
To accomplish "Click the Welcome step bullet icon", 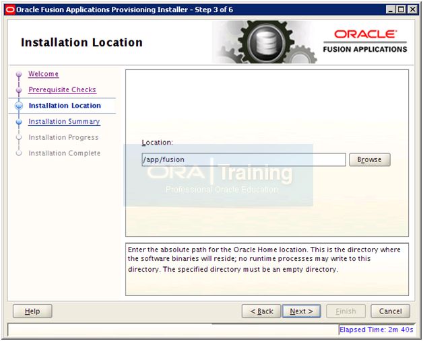I will [x=19, y=74].
